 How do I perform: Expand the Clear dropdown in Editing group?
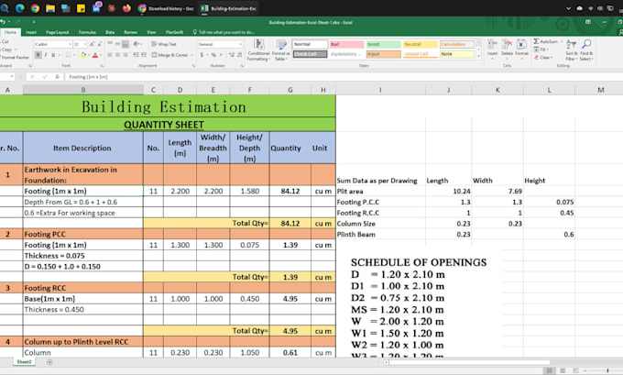coord(552,57)
